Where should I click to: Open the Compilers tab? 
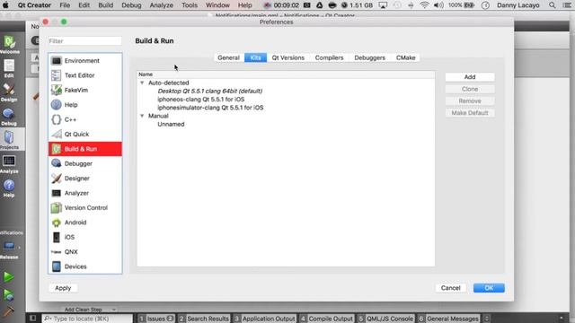pyautogui.click(x=330, y=57)
